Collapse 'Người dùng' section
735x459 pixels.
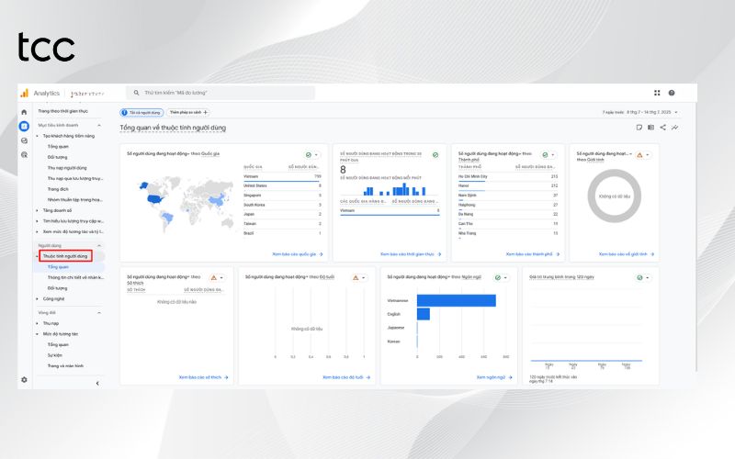coord(99,246)
